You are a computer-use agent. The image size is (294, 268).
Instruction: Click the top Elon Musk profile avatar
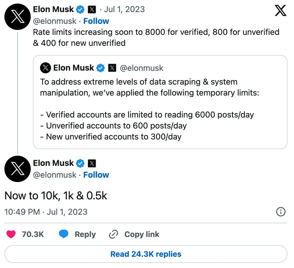click(18, 17)
